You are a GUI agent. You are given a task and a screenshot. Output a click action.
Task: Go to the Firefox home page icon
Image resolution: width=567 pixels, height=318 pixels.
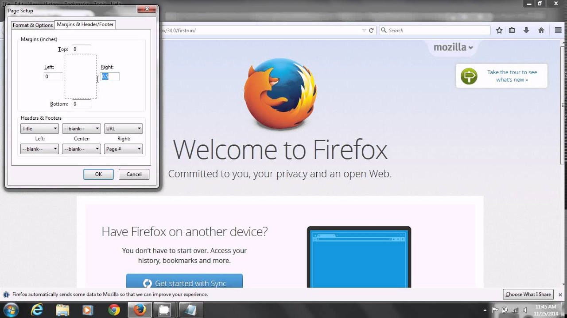point(541,30)
